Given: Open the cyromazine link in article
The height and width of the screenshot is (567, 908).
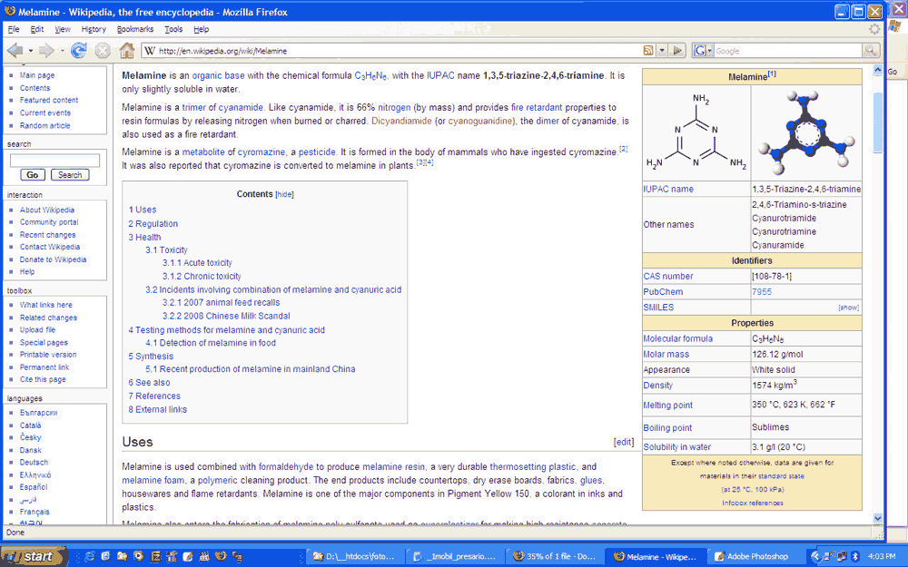Looking at the screenshot, I should pos(262,152).
